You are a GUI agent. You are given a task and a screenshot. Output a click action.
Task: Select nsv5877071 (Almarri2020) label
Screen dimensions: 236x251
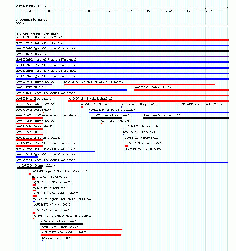tap(143, 143)
